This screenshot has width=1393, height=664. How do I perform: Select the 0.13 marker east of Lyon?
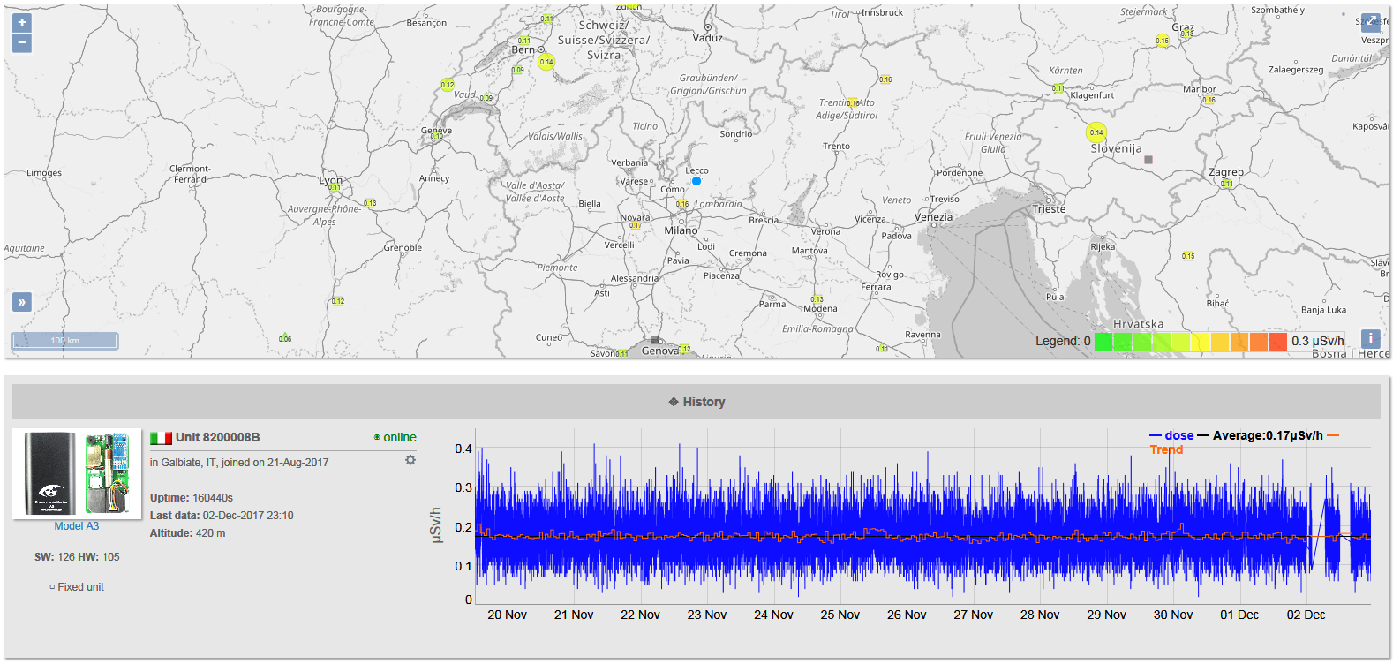[x=370, y=203]
